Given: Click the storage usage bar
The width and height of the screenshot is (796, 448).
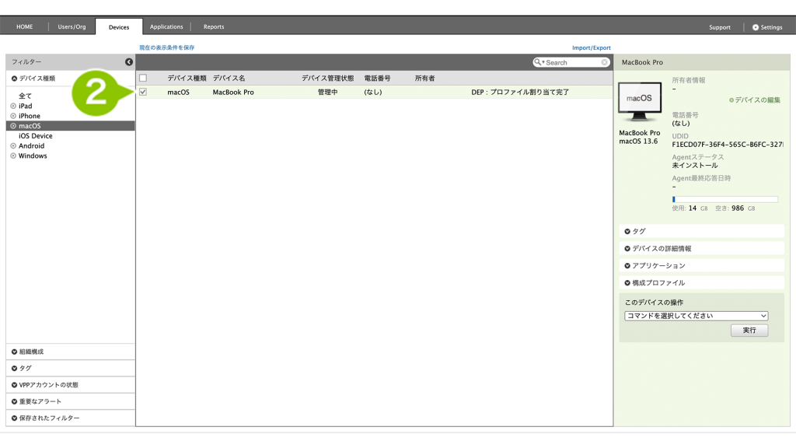Looking at the screenshot, I should coord(725,200).
